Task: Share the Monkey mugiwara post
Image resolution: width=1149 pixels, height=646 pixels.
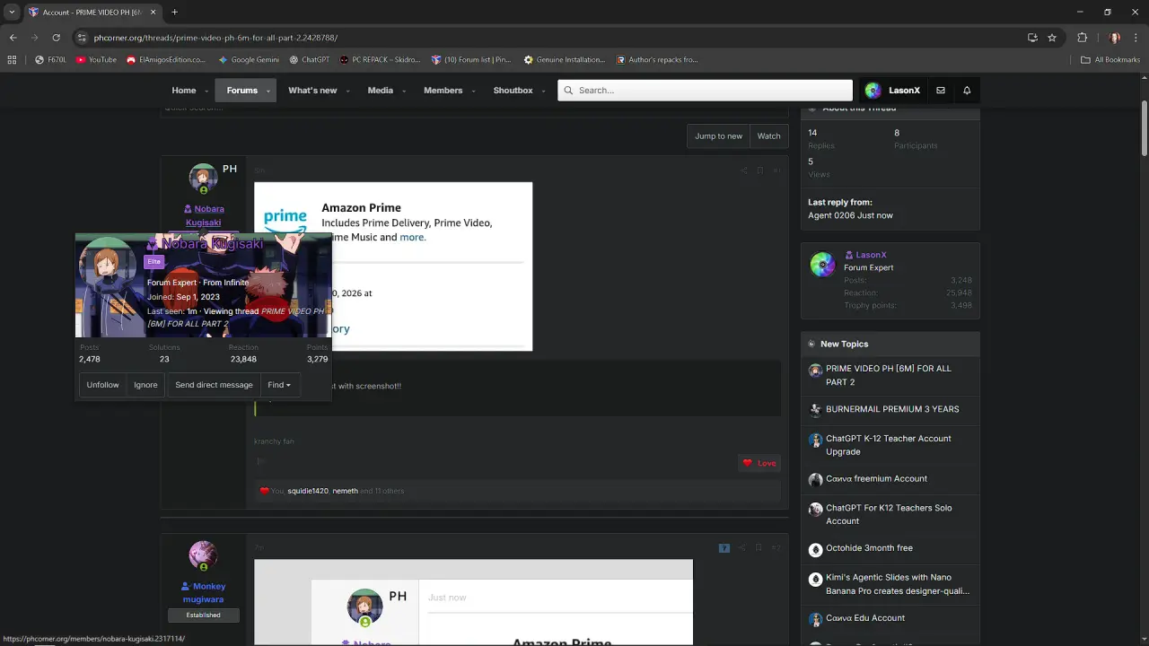Action: (x=741, y=547)
